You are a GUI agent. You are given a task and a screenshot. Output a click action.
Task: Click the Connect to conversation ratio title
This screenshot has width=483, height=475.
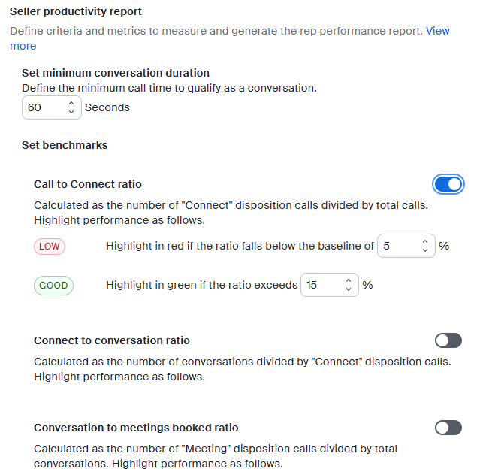tap(112, 340)
